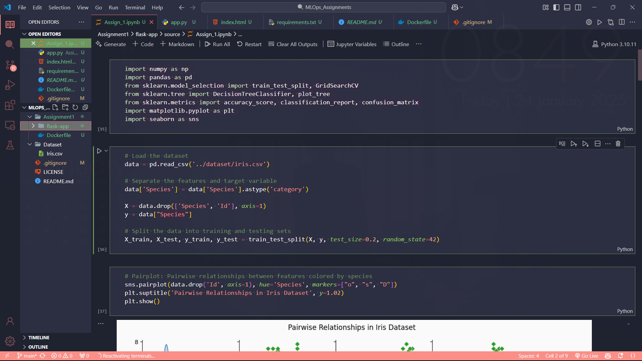The image size is (642, 361).
Task: Open the Run and Debug view
Action: 10,85
